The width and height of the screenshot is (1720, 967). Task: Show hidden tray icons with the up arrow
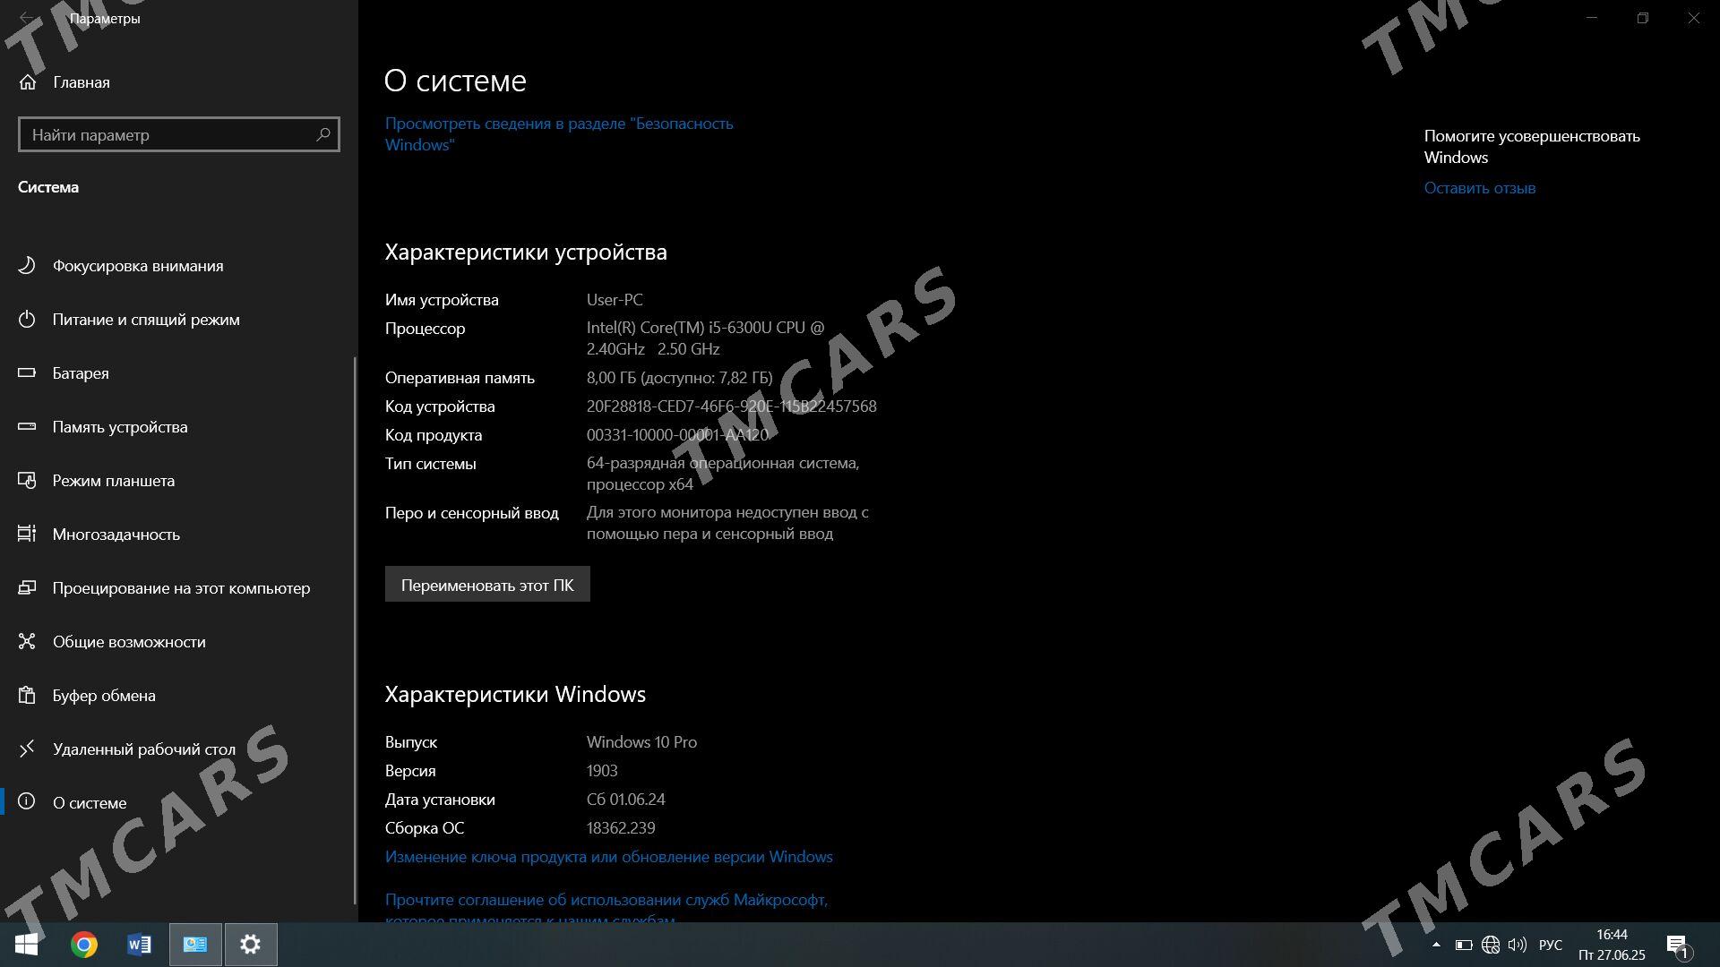click(1436, 945)
